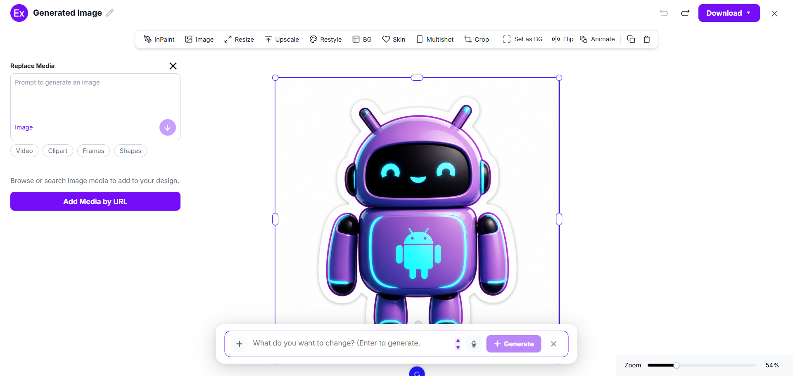Image resolution: width=793 pixels, height=376 pixels.
Task: Focus the 'What do you want to change' field
Action: 351,343
